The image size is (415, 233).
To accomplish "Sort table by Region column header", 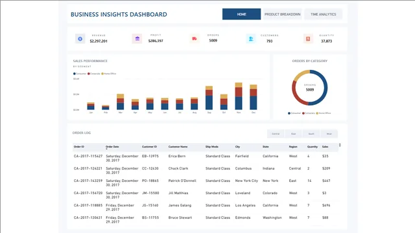I will [293, 147].
